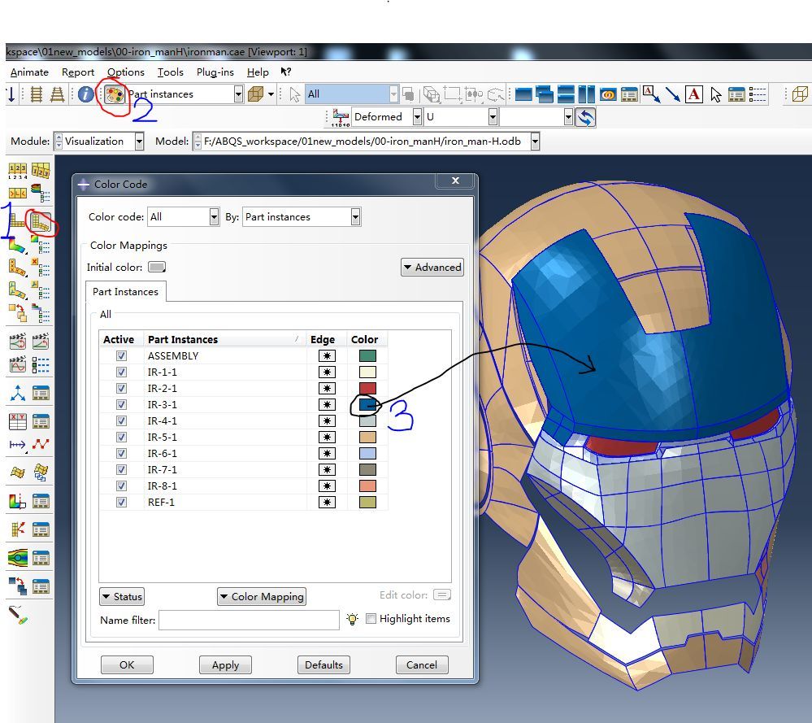Image resolution: width=812 pixels, height=723 pixels.
Task: Click the red color swatch for IR-2-1
Action: 367,388
